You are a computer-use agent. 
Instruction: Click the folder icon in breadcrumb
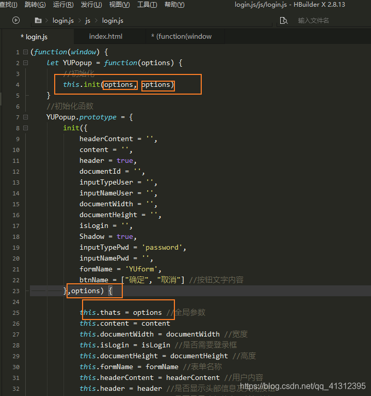[38, 21]
